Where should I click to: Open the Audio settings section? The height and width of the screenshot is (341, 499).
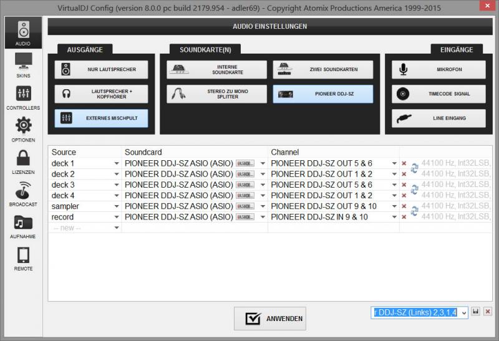pos(23,33)
